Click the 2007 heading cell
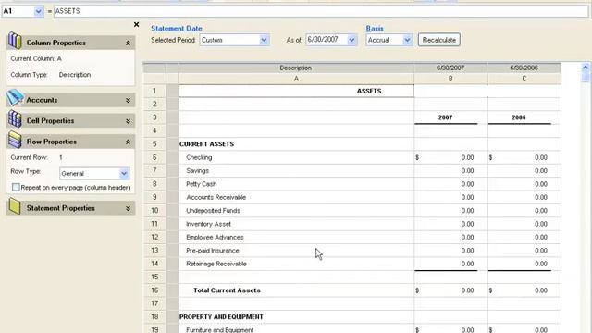The image size is (592, 333). pos(450,117)
